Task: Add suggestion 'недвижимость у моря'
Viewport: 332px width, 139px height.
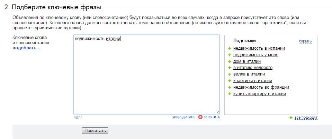Action: click(x=256, y=55)
